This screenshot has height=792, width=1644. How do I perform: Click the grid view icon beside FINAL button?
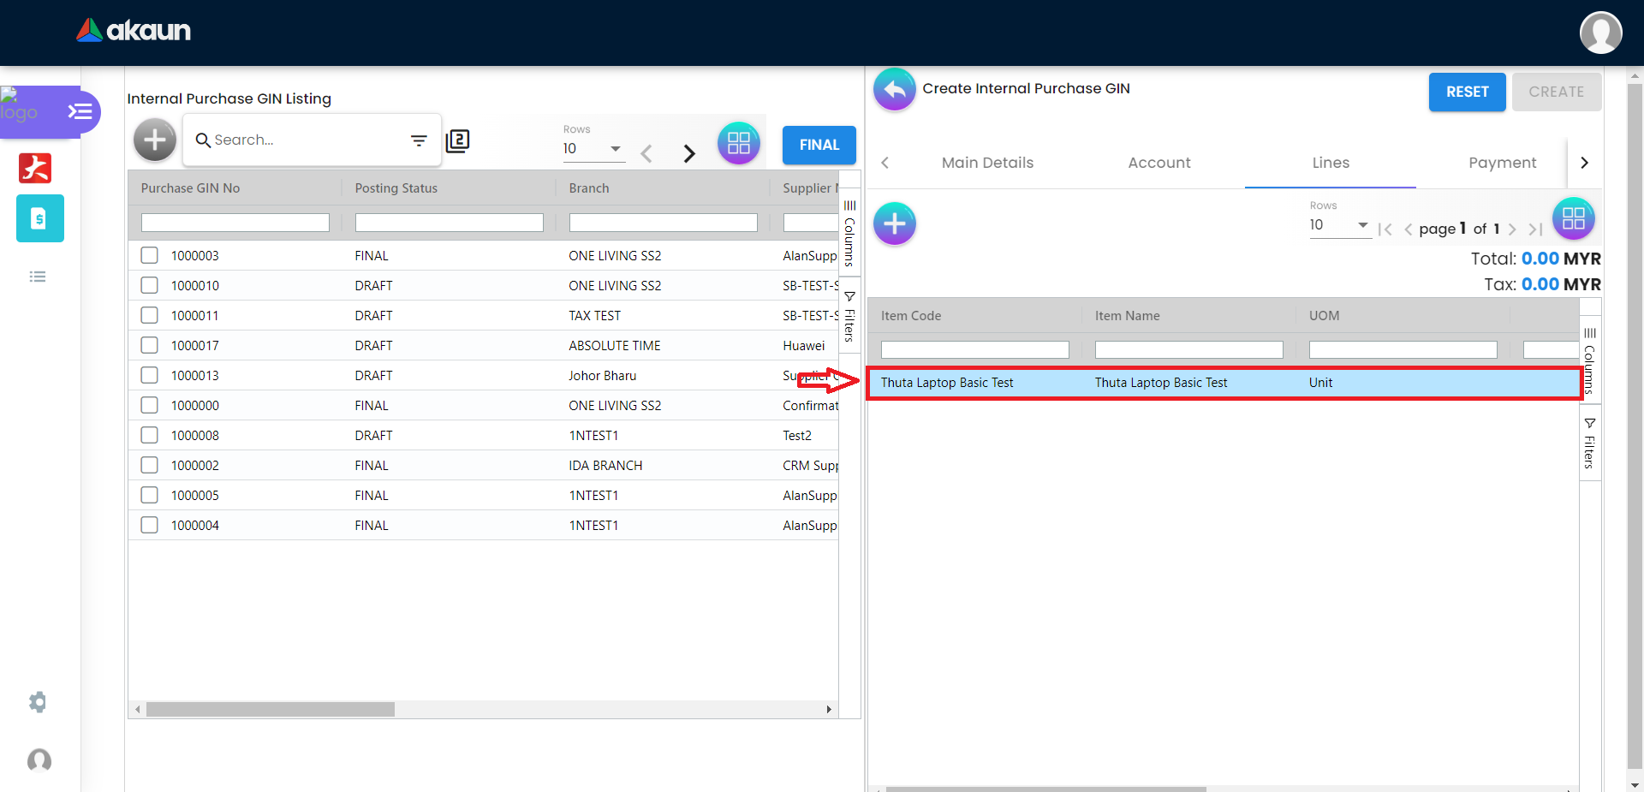(x=738, y=144)
